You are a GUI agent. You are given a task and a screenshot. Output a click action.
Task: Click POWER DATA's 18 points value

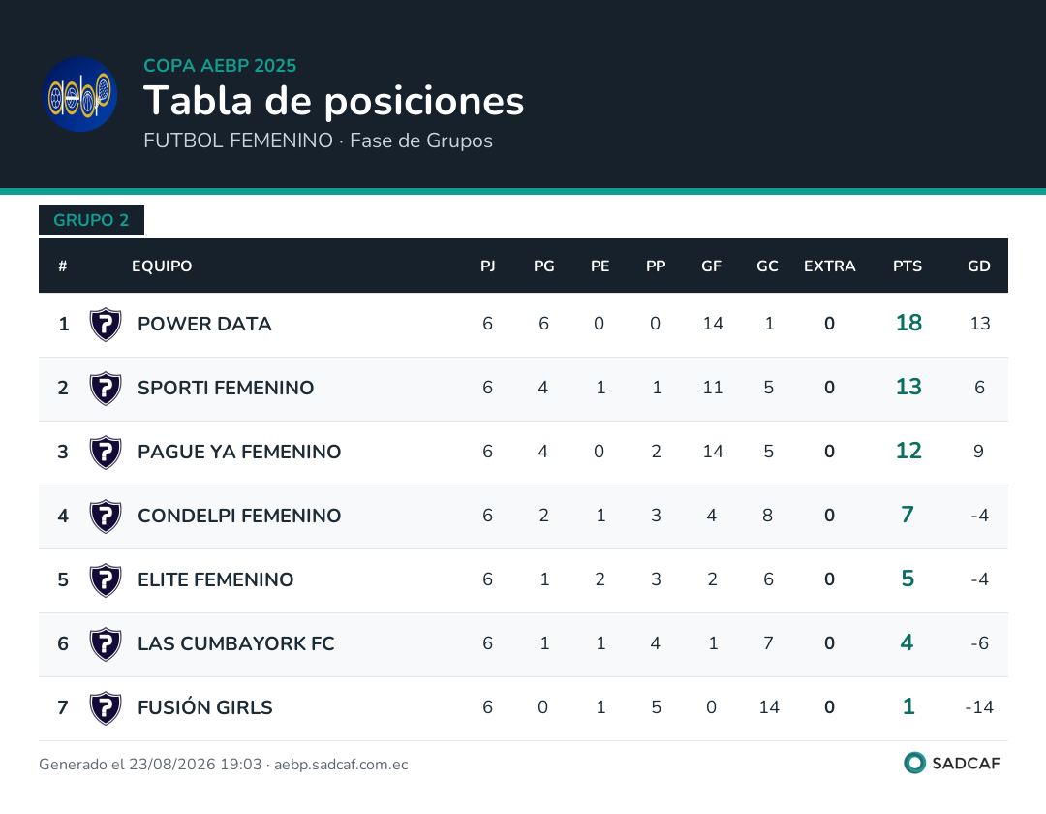[x=908, y=323]
